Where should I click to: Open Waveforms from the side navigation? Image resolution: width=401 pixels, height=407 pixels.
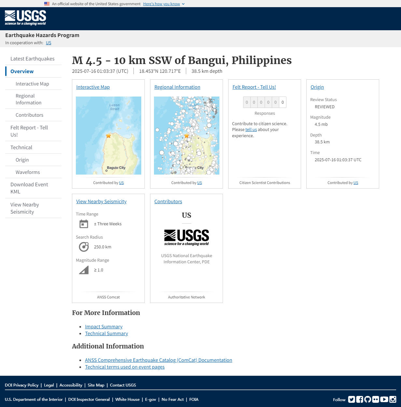(28, 172)
